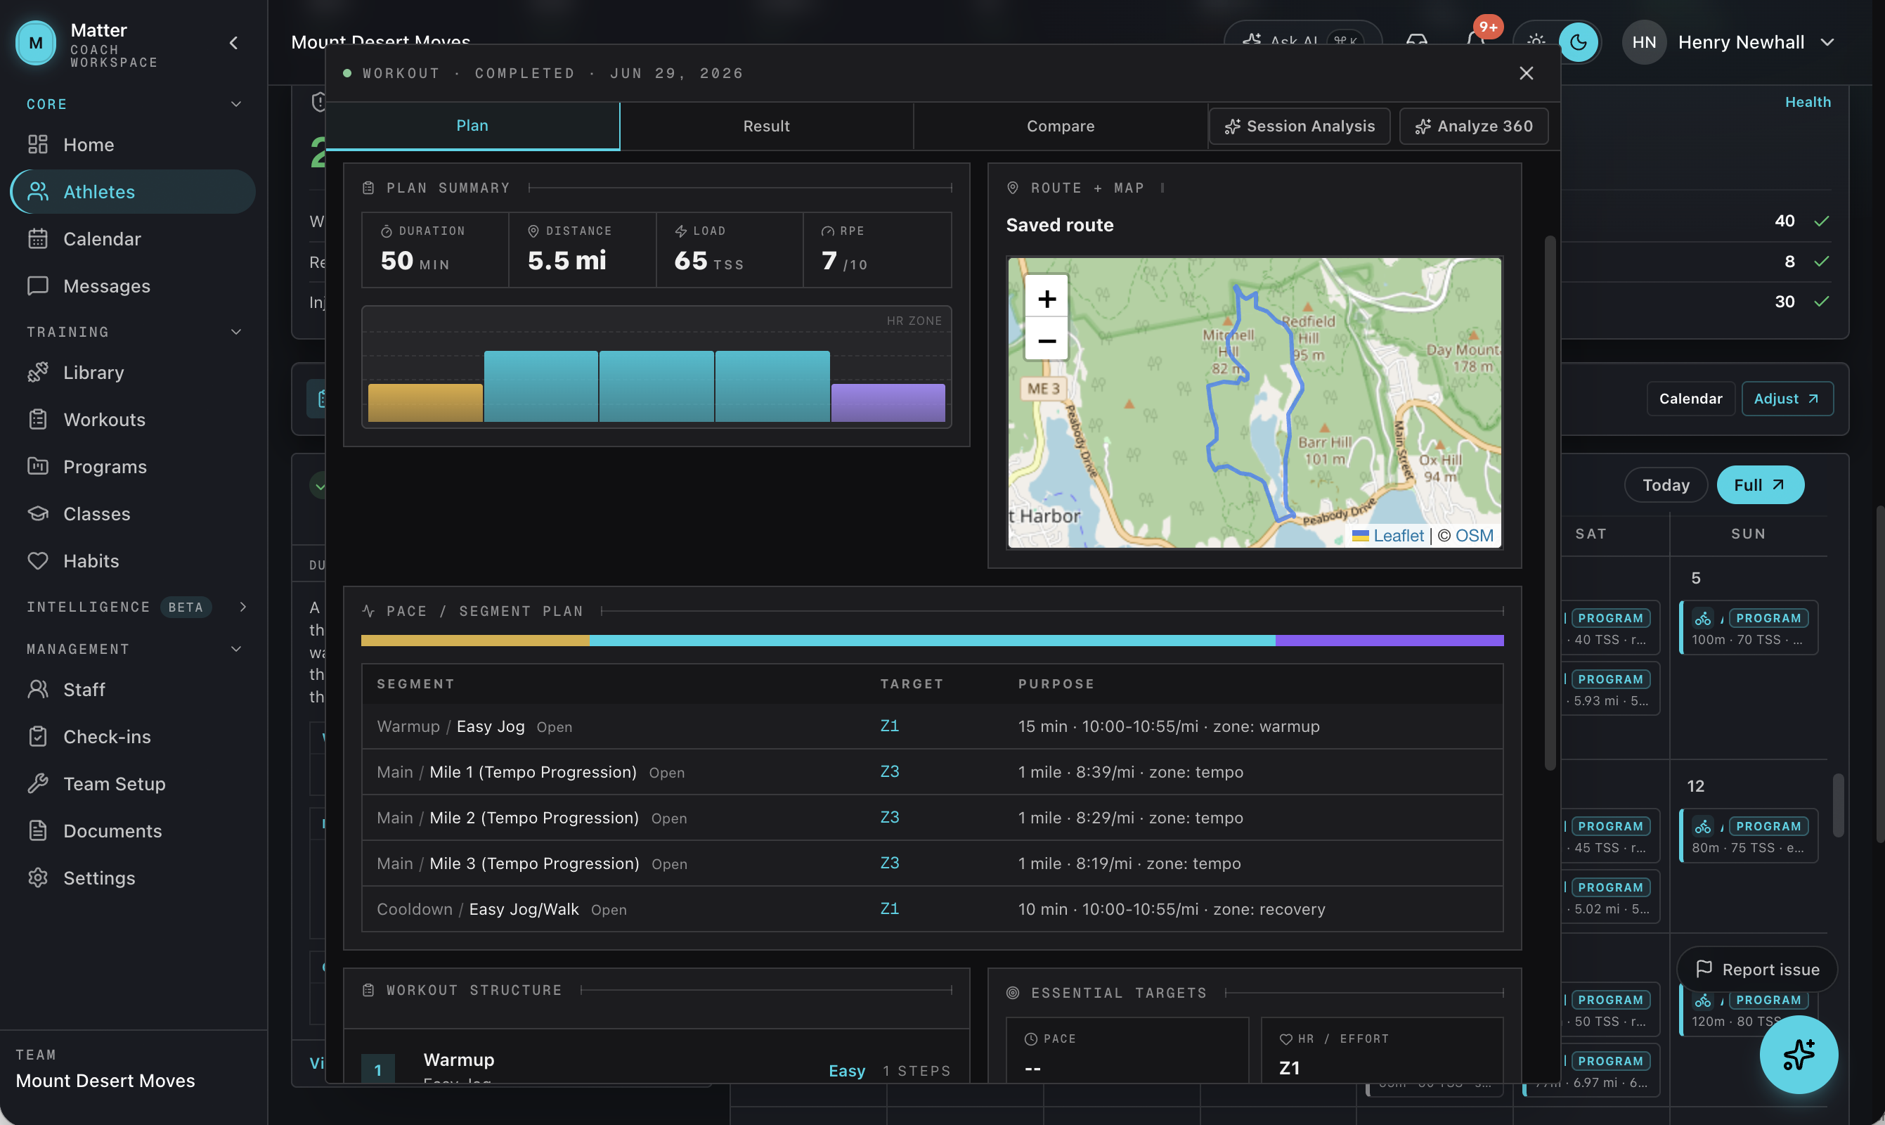
Task: Run Session Analysis
Action: (x=1300, y=126)
